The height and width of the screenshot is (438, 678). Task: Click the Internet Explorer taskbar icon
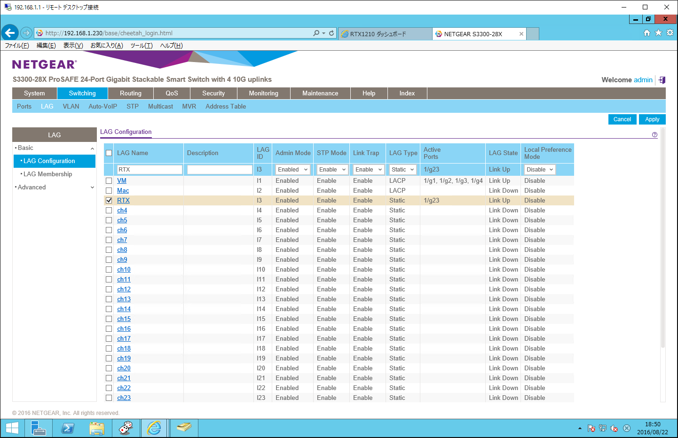154,428
